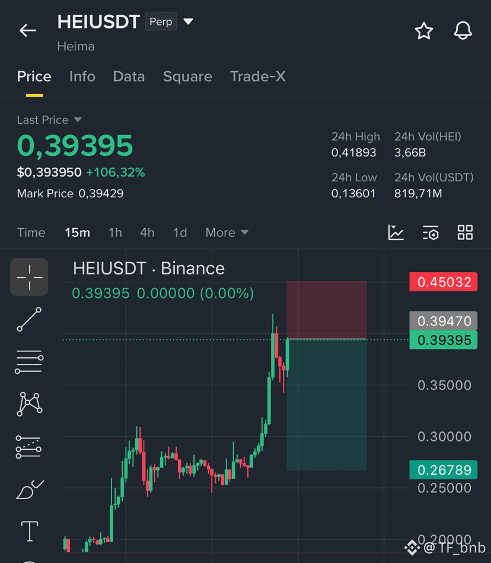Screen dimensions: 491x563
Task: Select 4h interval
Action: tap(147, 233)
